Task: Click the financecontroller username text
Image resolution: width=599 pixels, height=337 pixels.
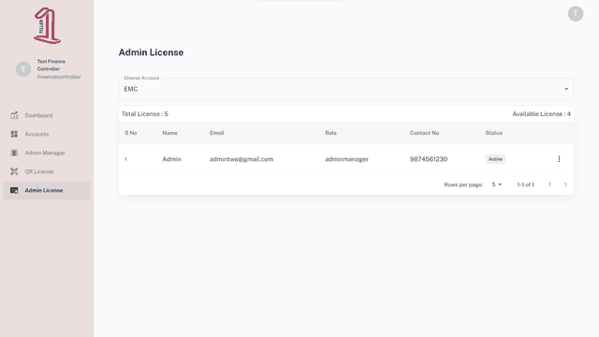Action: [x=59, y=77]
